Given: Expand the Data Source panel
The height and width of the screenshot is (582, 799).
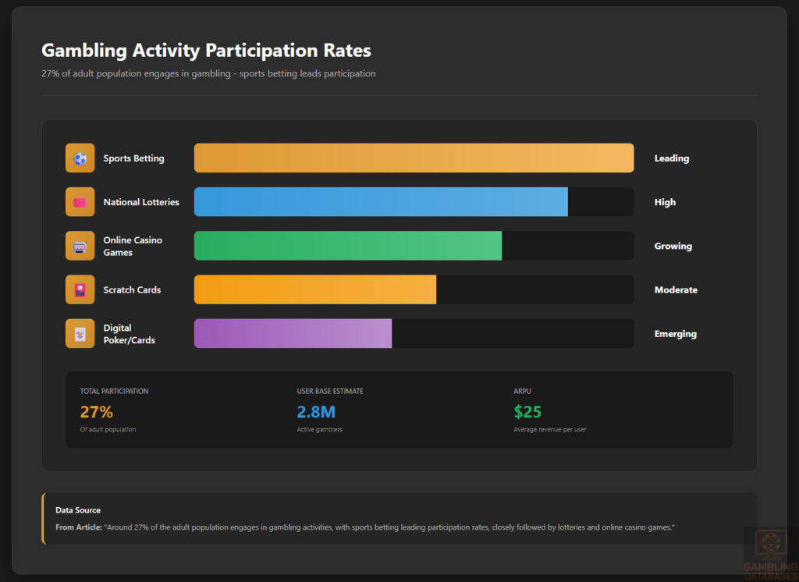Looking at the screenshot, I should (x=399, y=518).
